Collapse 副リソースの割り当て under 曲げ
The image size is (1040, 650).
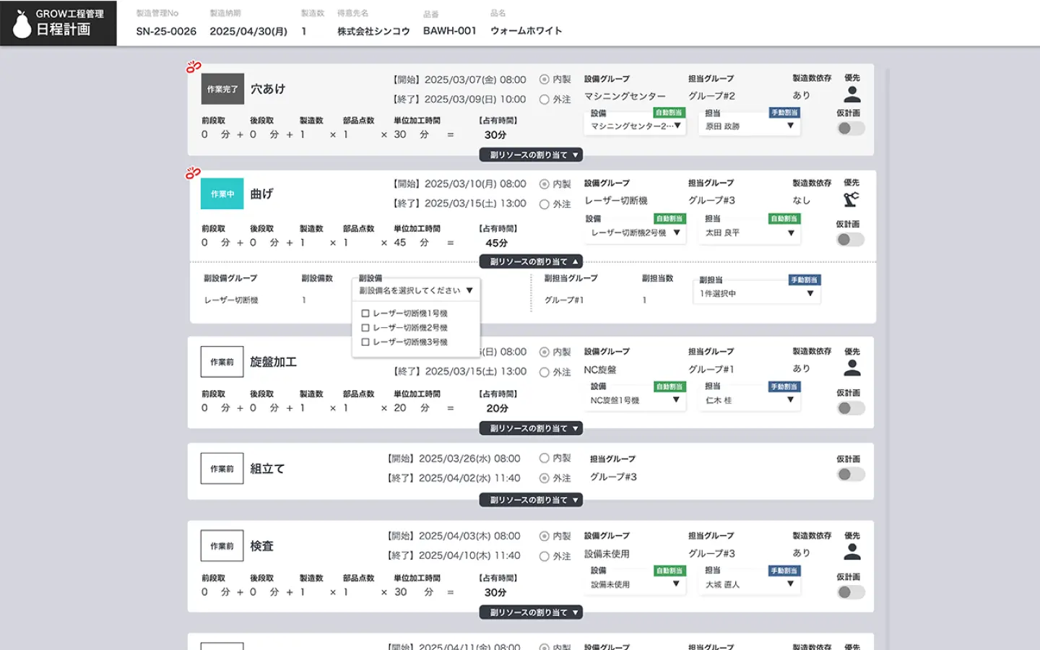coord(531,261)
